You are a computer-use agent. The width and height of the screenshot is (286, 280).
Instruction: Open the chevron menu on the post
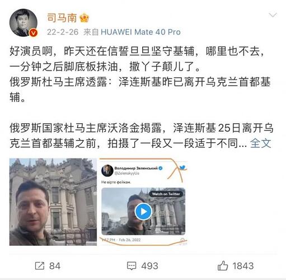point(273,15)
